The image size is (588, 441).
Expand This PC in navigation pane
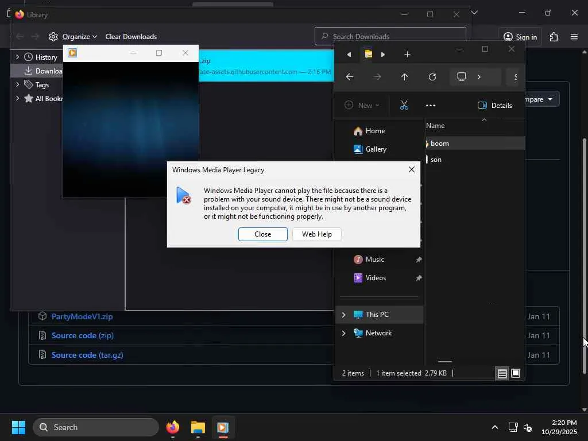point(343,315)
